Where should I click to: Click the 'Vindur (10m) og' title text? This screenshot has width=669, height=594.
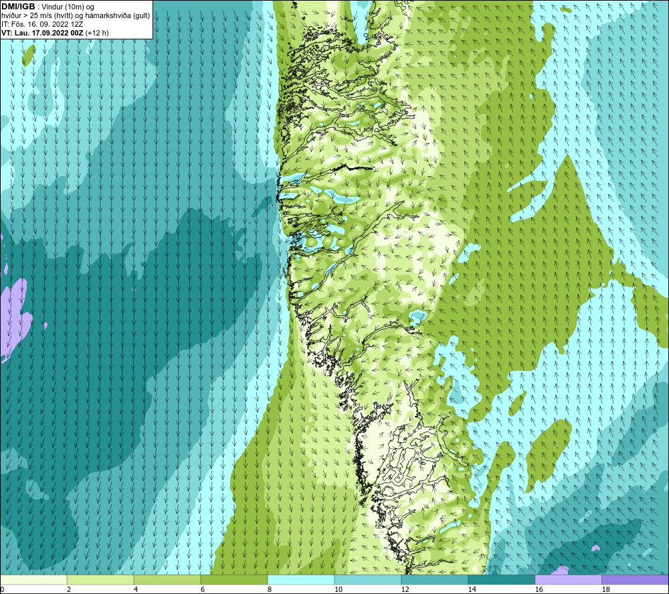click(x=69, y=7)
